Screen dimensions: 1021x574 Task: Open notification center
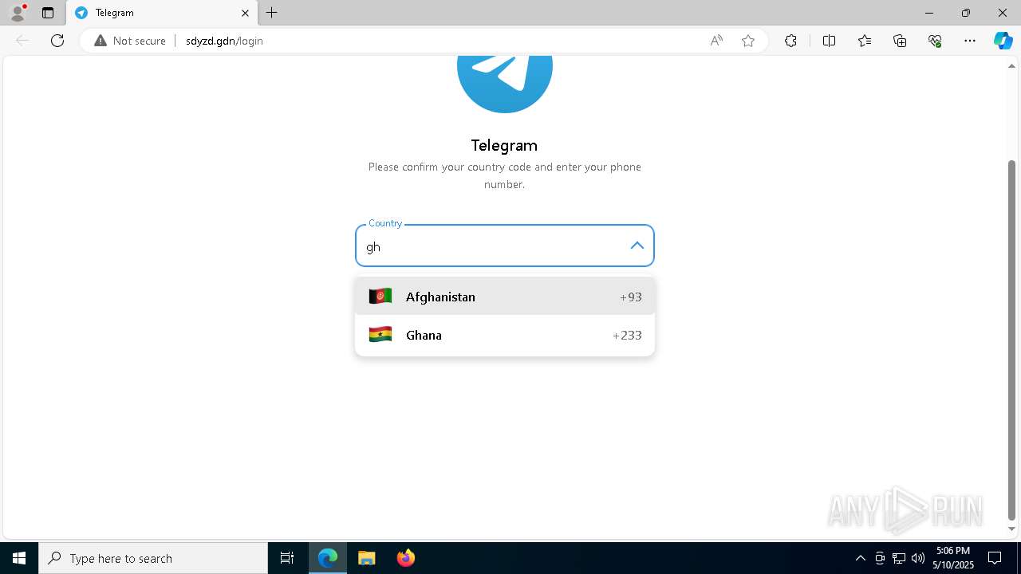pos(995,558)
